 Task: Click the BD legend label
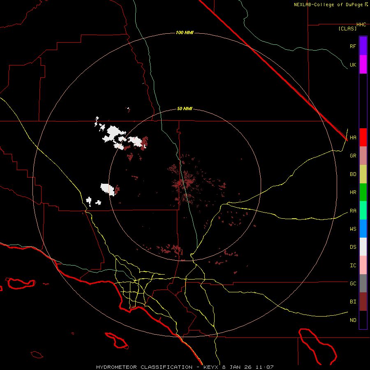pos(353,174)
